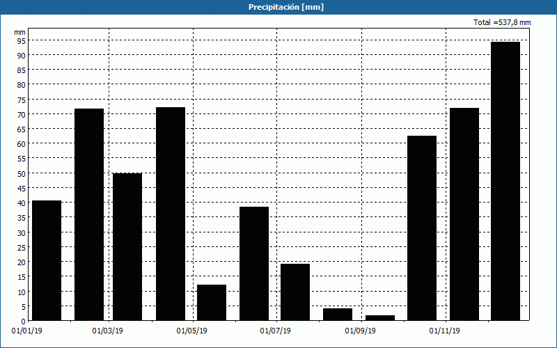
Task: Click the 01/11/19 axis date label
Action: [444, 331]
